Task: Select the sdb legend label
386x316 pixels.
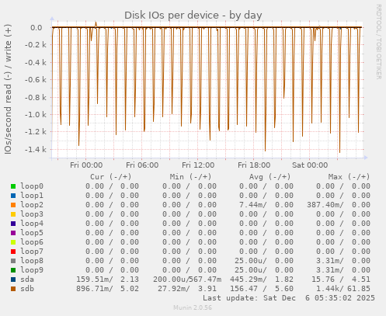Action: coord(27,289)
